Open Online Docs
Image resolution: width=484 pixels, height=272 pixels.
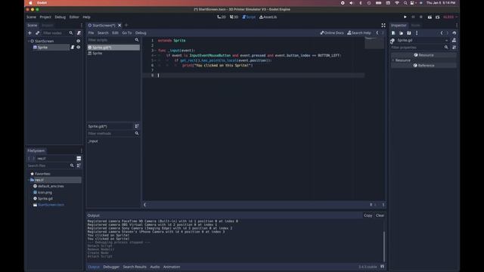point(332,32)
